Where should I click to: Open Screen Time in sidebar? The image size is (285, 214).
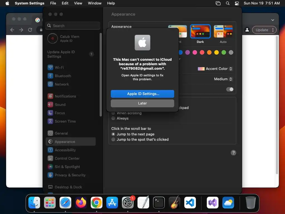point(71,121)
